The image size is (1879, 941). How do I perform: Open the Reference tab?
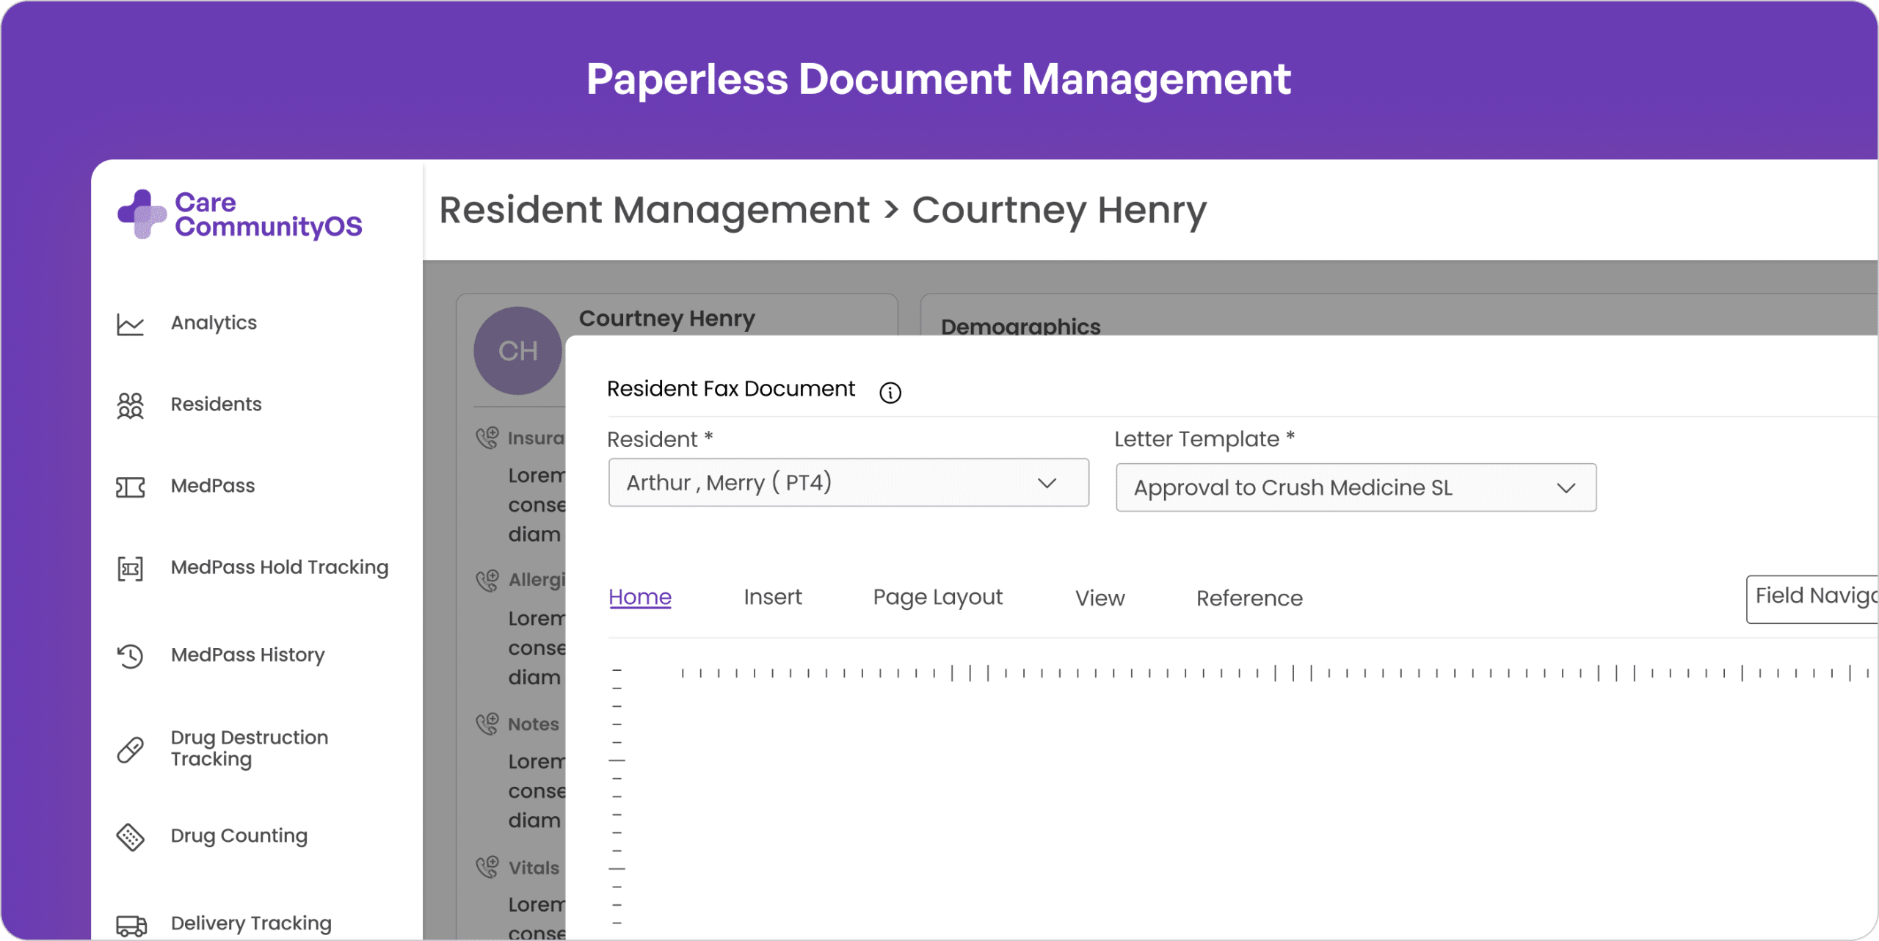tap(1249, 598)
